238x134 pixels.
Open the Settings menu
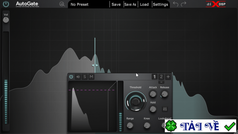coord(160,4)
